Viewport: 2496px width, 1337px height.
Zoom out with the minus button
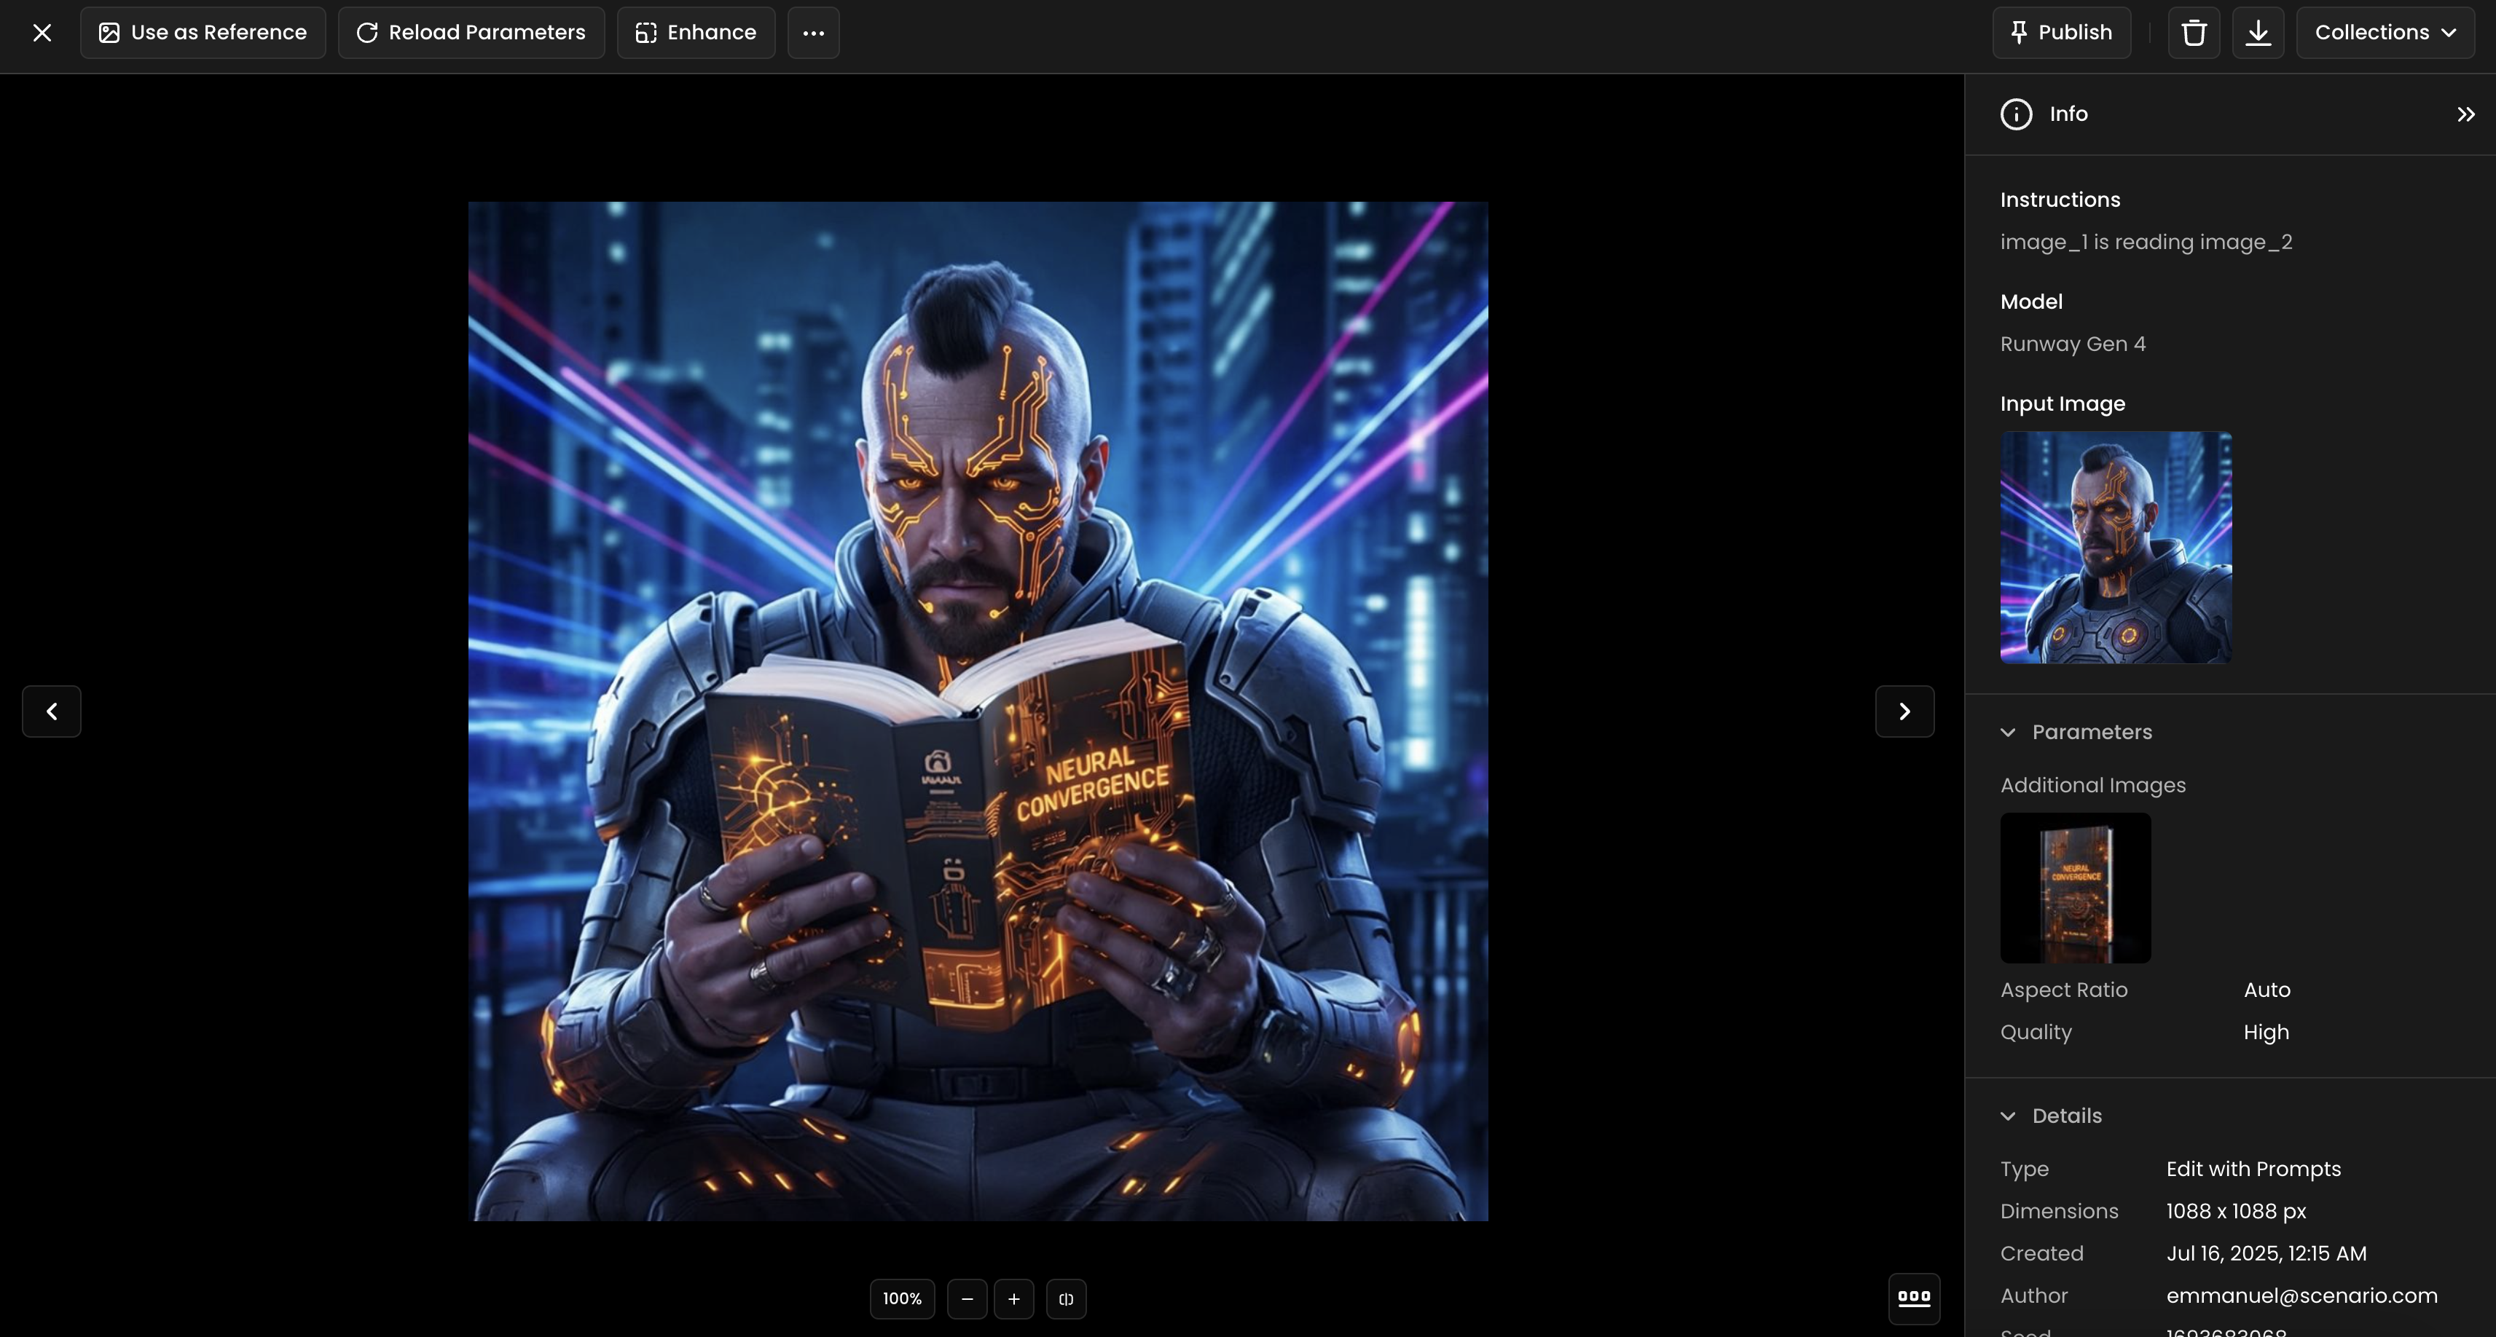(x=967, y=1299)
